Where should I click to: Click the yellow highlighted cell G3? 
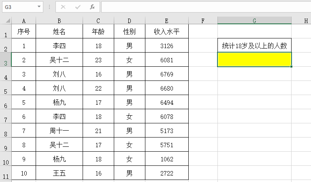(x=254, y=59)
